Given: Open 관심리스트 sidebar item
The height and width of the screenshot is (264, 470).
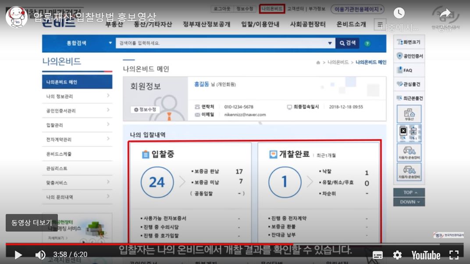Looking at the screenshot, I should point(77,168).
